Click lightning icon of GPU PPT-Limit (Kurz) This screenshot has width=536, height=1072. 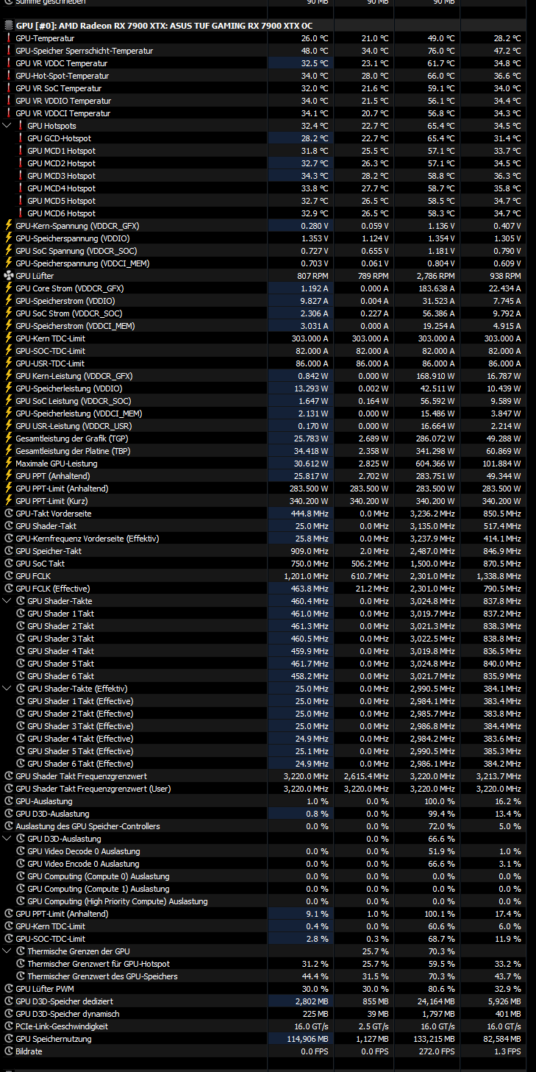[x=8, y=500]
